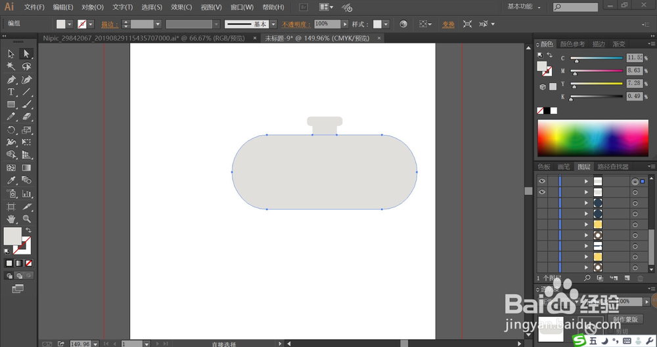This screenshot has width=657, height=347.
Task: Open the stroke color dropdown in the control bar
Action: point(91,24)
